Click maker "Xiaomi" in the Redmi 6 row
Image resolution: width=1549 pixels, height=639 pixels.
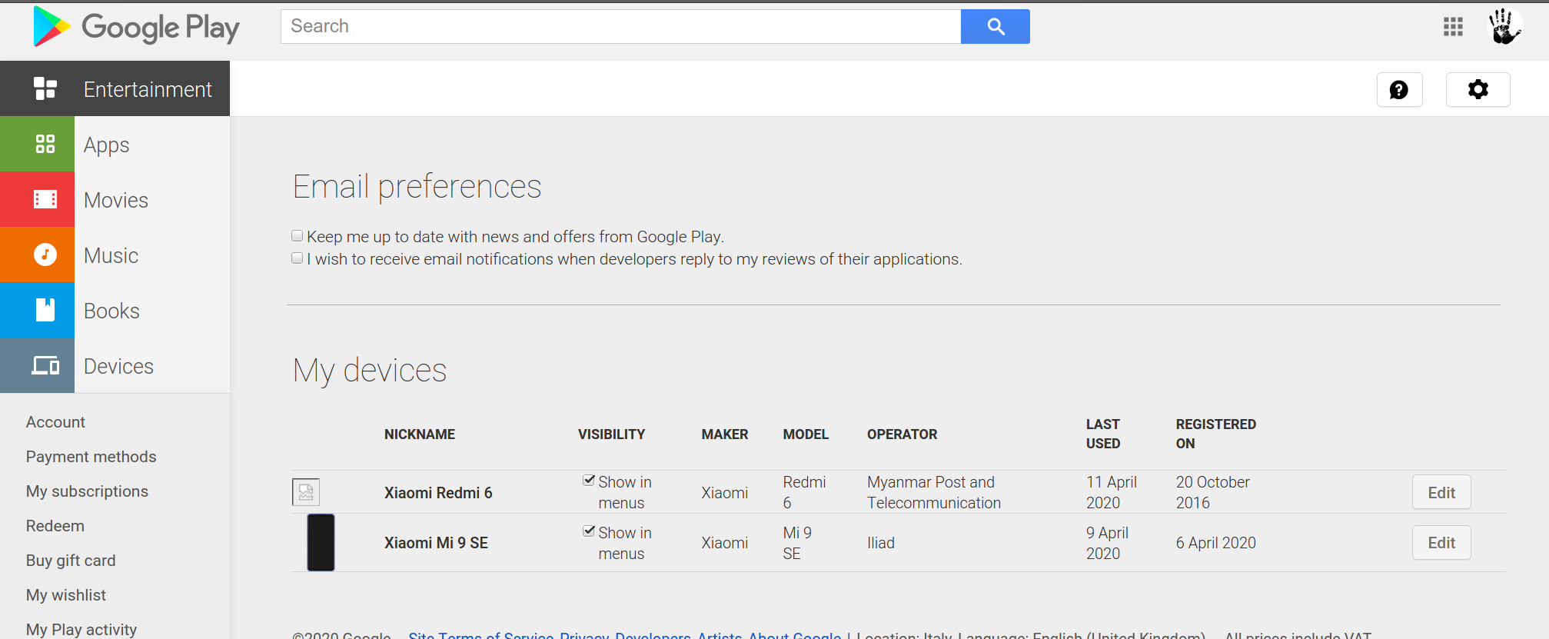[x=725, y=493]
